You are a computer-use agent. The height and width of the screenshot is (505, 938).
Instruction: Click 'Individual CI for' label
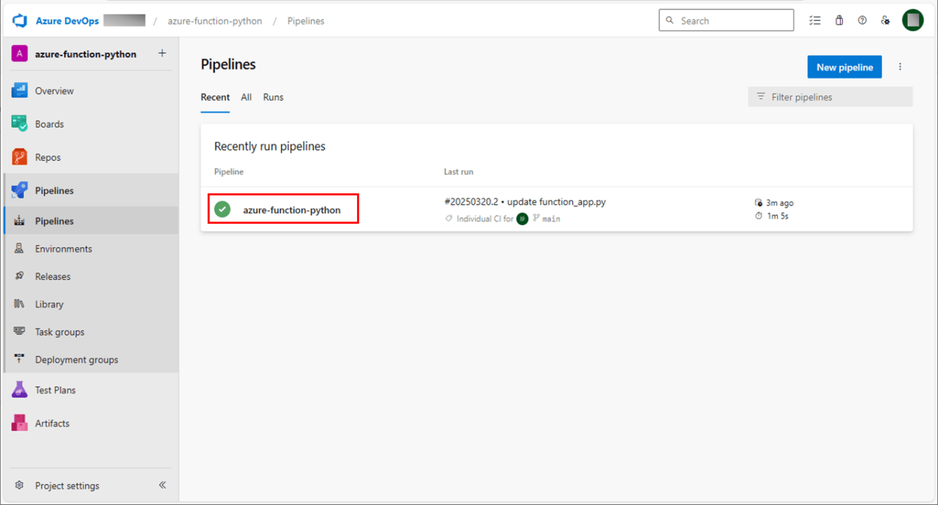tap(485, 219)
